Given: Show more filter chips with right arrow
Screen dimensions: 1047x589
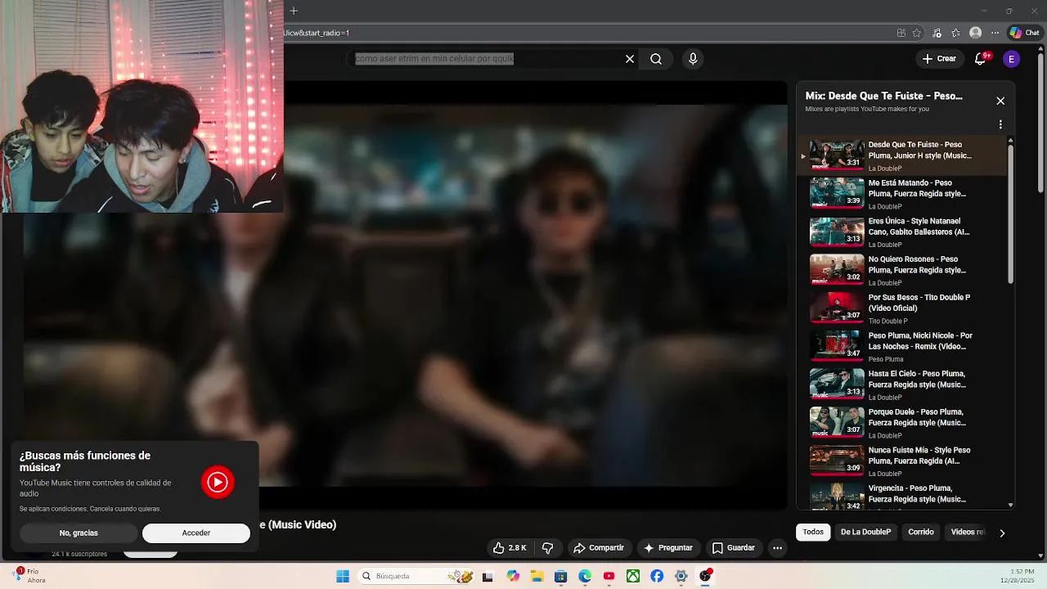Looking at the screenshot, I should 1002,533.
